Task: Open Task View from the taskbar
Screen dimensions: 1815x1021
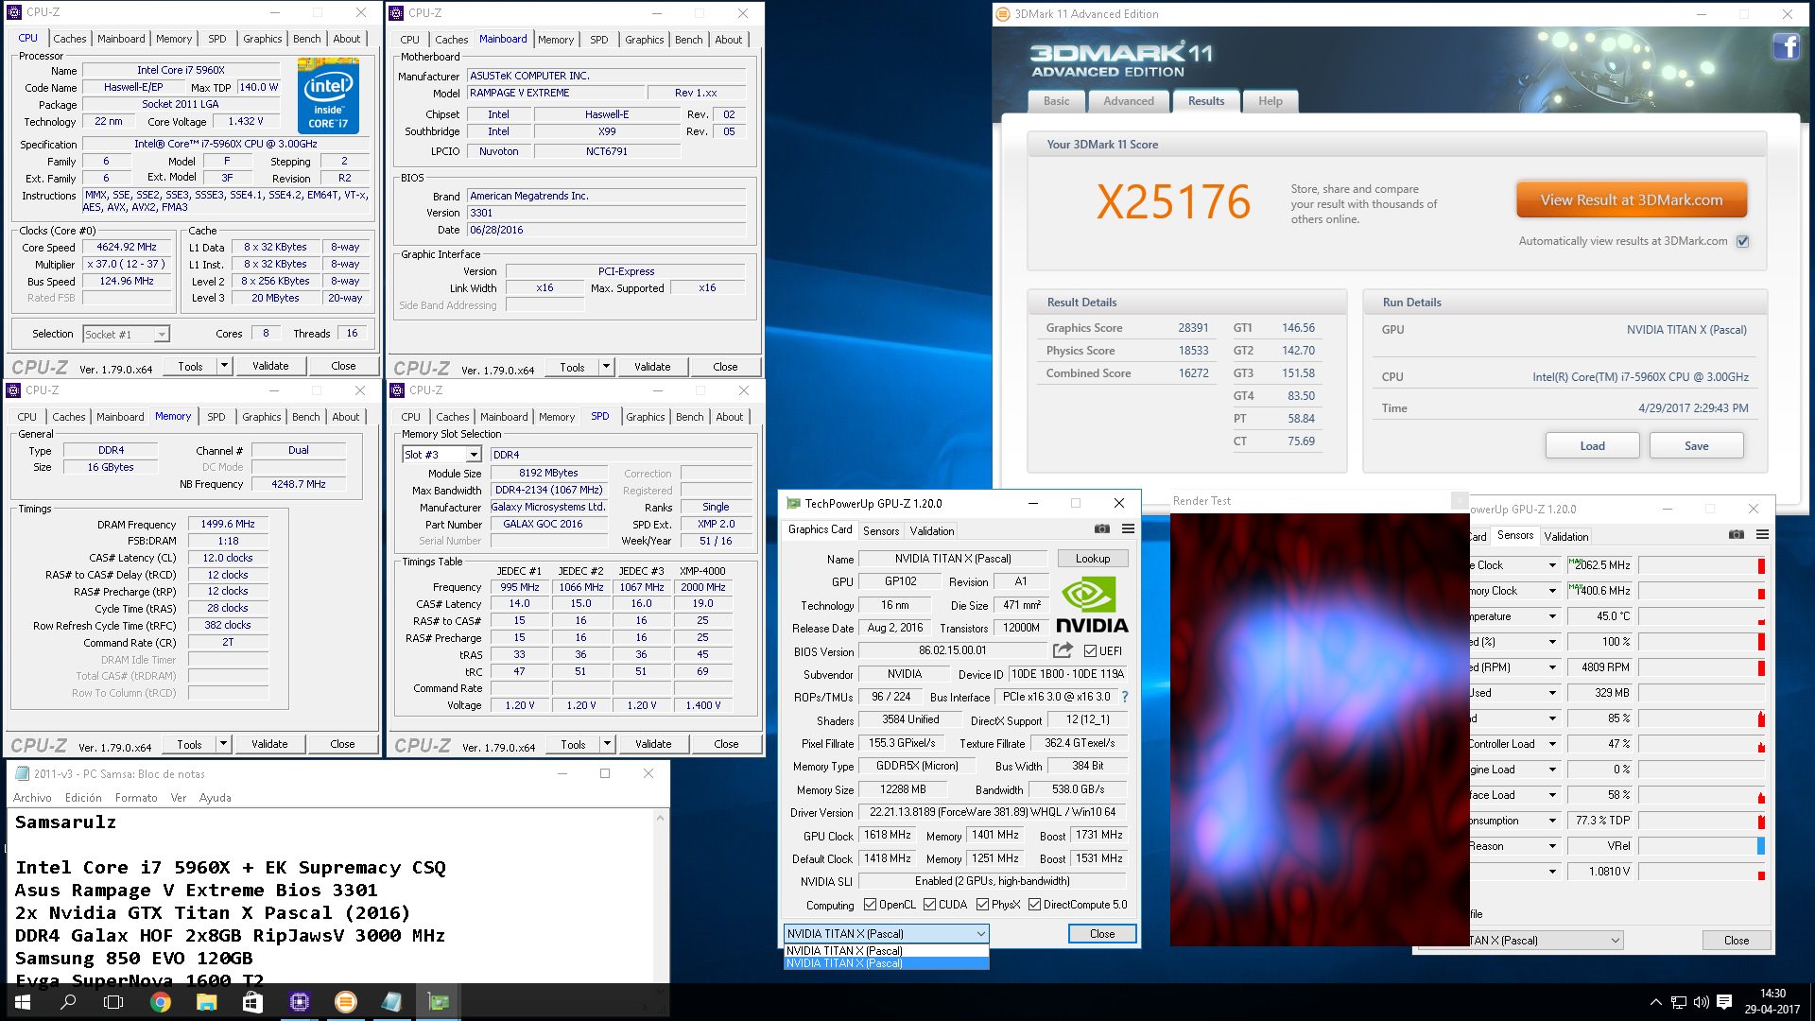Action: click(113, 1002)
